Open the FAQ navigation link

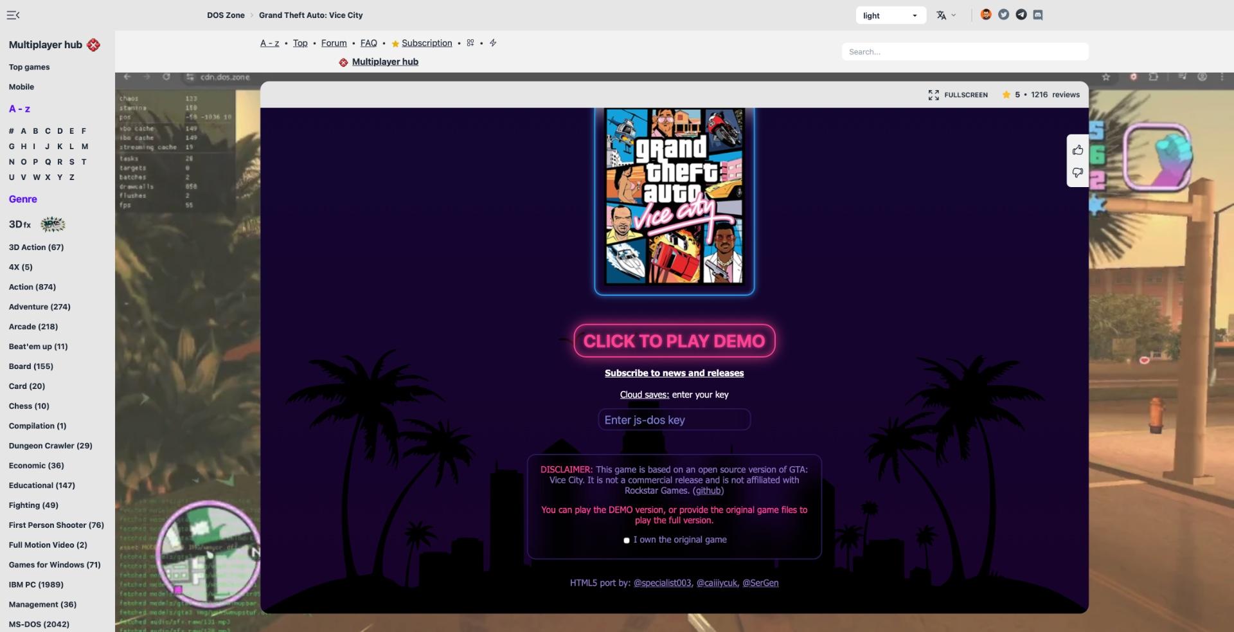coord(368,43)
